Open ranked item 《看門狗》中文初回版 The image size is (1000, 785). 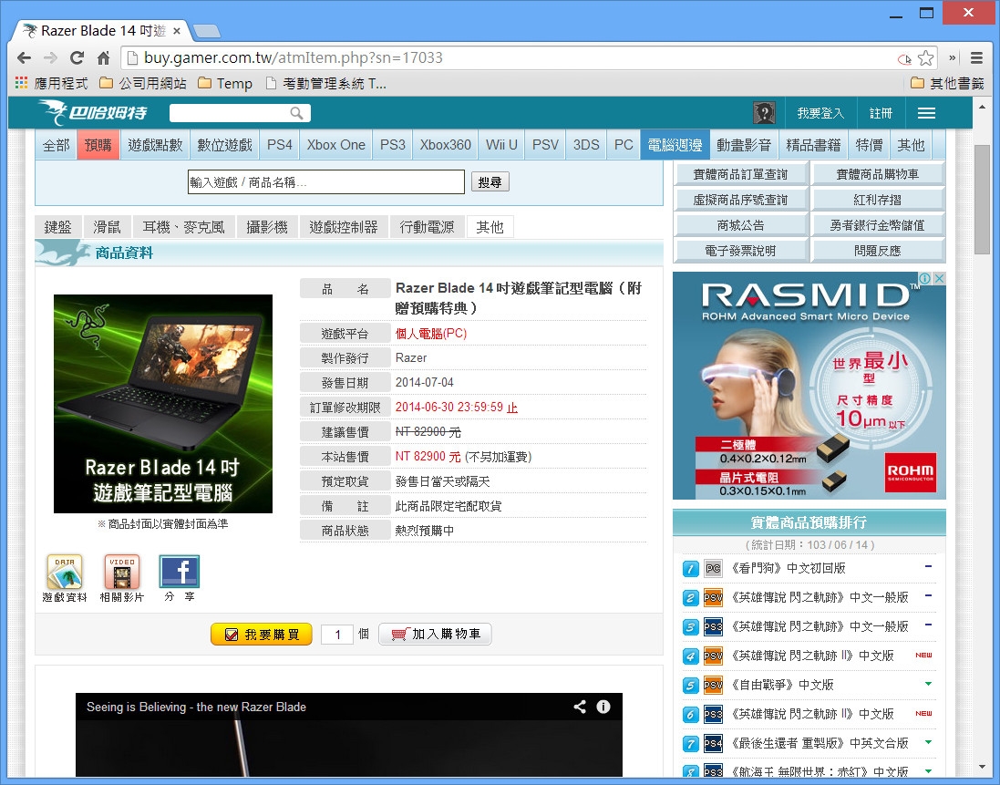click(788, 568)
